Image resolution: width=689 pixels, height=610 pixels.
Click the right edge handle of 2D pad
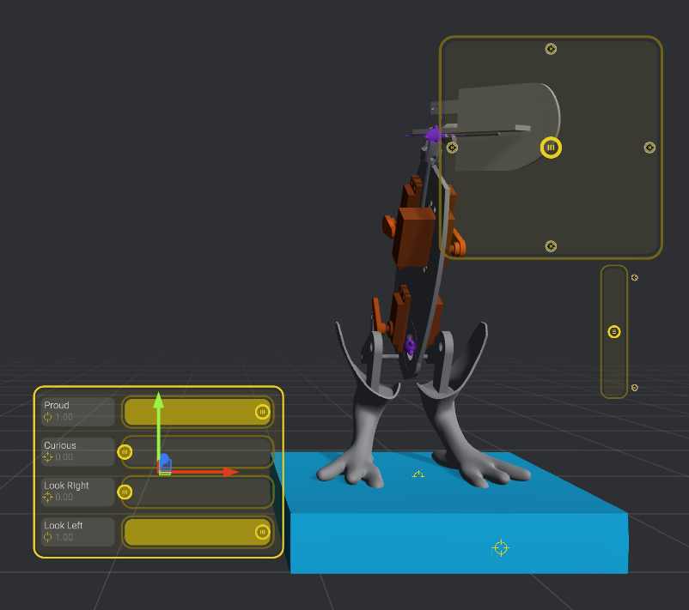point(649,148)
